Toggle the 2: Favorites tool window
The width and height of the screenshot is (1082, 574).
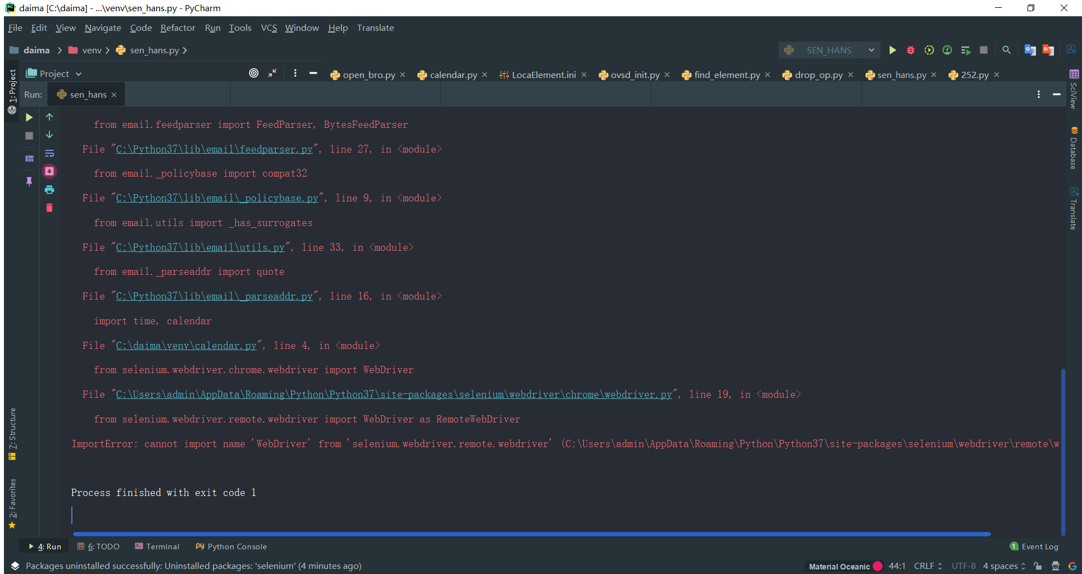pos(12,504)
